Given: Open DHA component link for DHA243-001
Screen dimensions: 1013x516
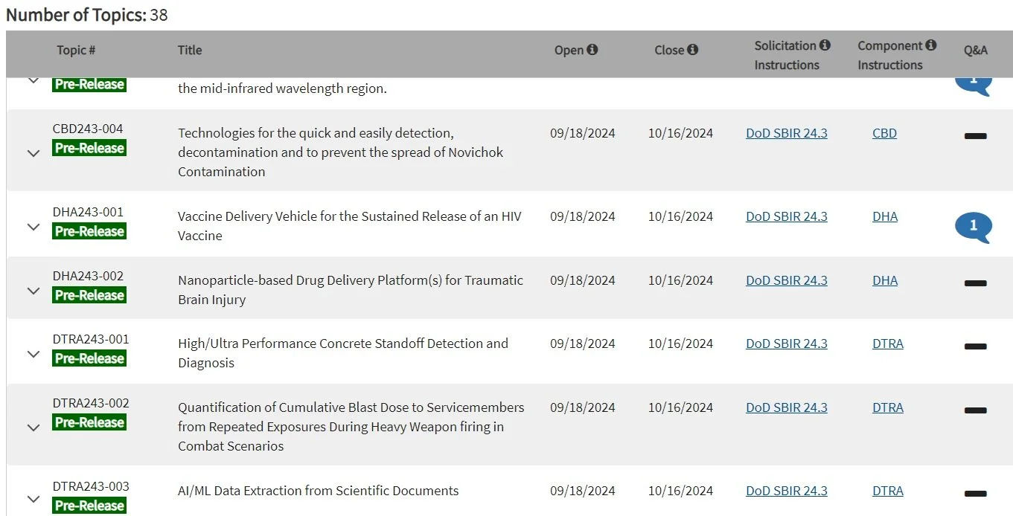Looking at the screenshot, I should [x=885, y=216].
